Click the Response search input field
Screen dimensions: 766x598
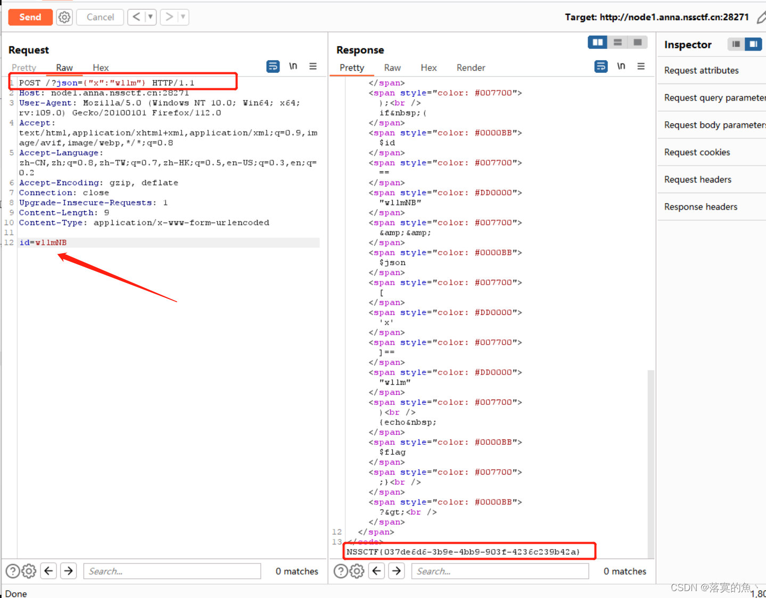point(500,571)
